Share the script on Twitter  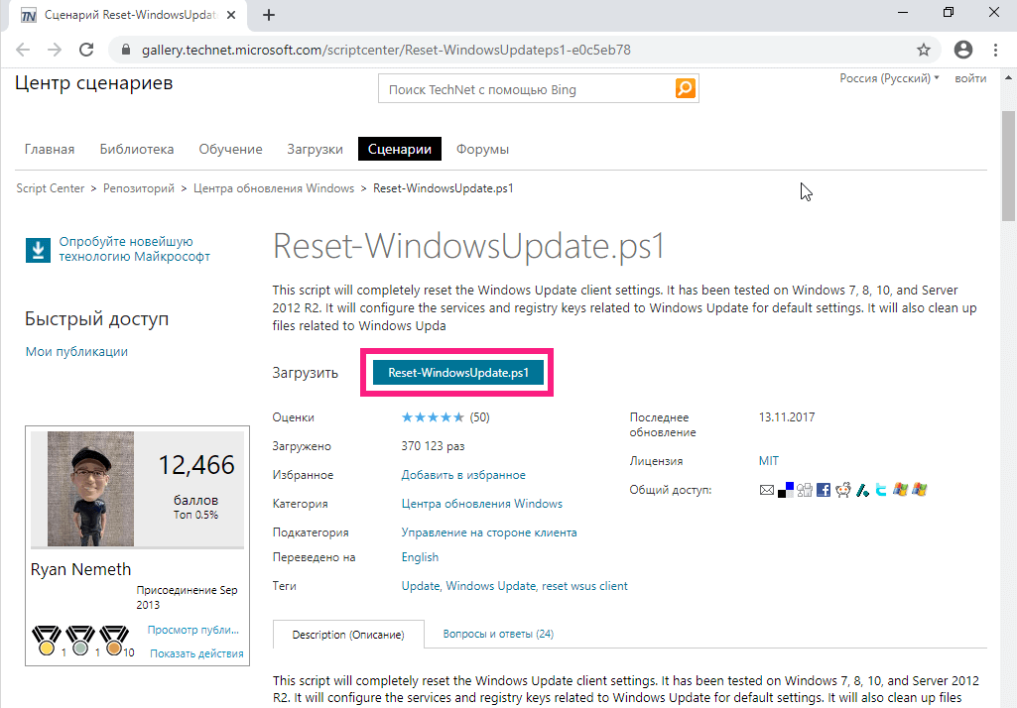coord(881,490)
